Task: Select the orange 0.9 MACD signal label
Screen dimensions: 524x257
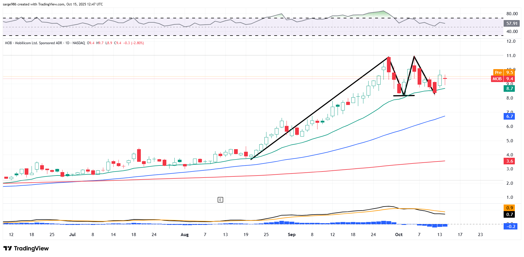Action: [x=509, y=208]
